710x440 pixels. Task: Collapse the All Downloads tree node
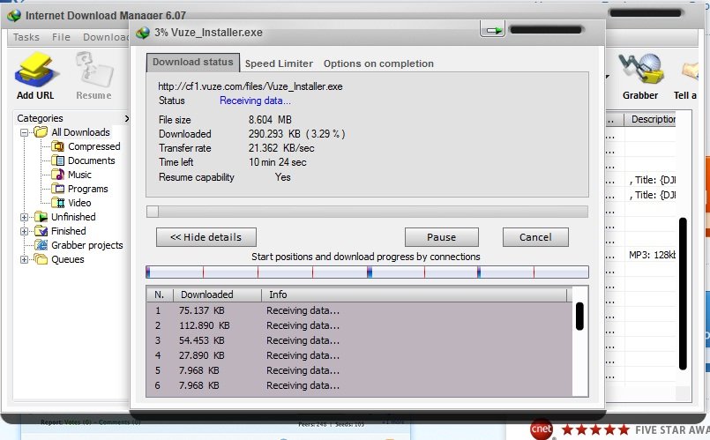(25, 132)
